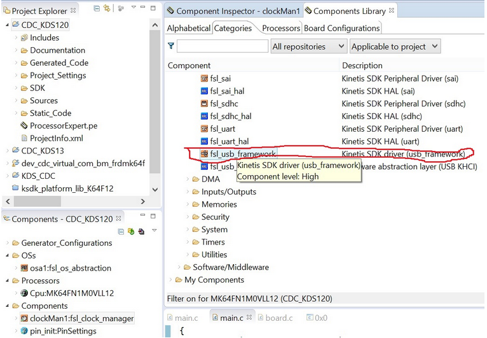Maximize the Project Explorer panel
487x338 pixels.
click(x=153, y=8)
